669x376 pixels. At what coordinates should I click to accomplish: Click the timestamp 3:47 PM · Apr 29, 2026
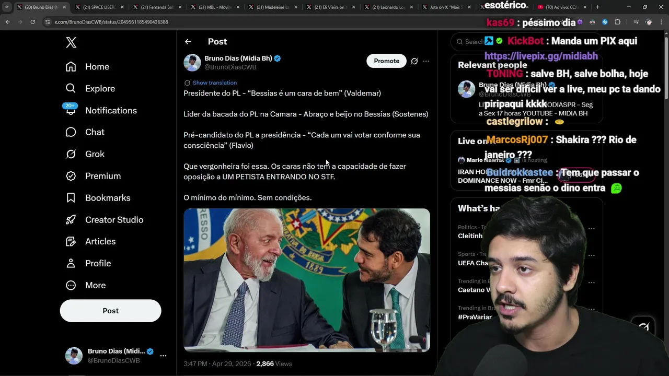pyautogui.click(x=217, y=364)
